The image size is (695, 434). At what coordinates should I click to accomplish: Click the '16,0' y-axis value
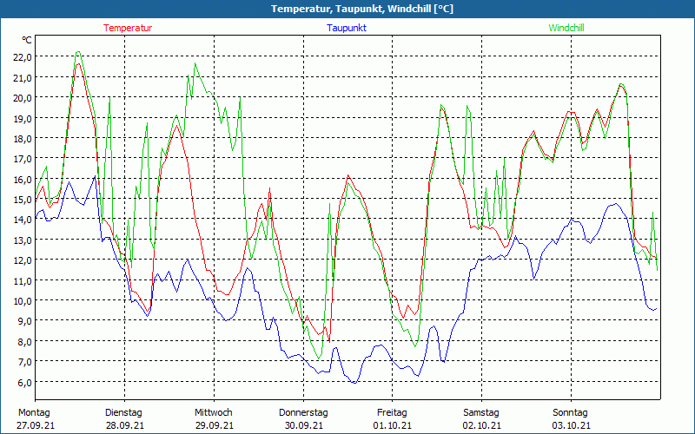[x=23, y=179]
